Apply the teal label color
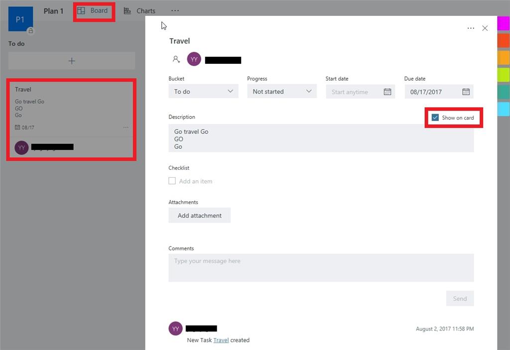The image size is (510, 350). coord(504,92)
